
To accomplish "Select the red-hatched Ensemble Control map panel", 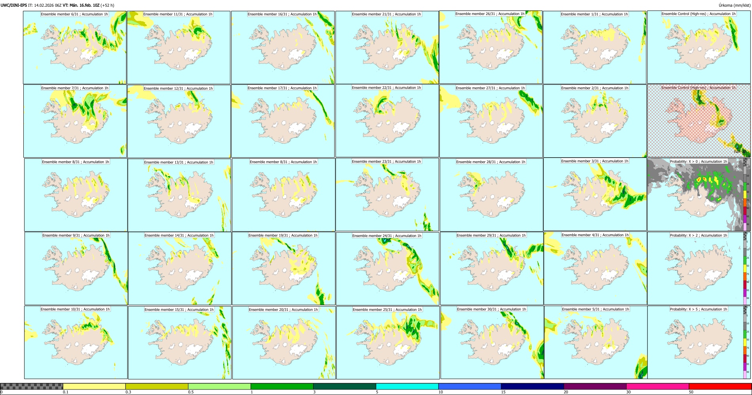I will click(x=699, y=121).
